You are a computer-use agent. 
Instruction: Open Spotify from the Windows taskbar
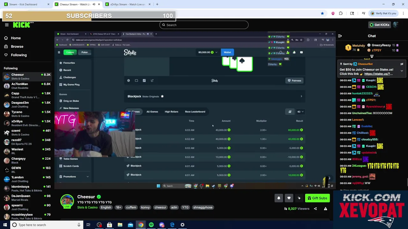[x=151, y=225]
